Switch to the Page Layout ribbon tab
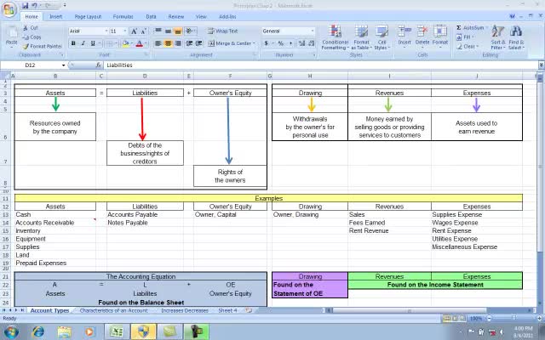 pos(87,16)
